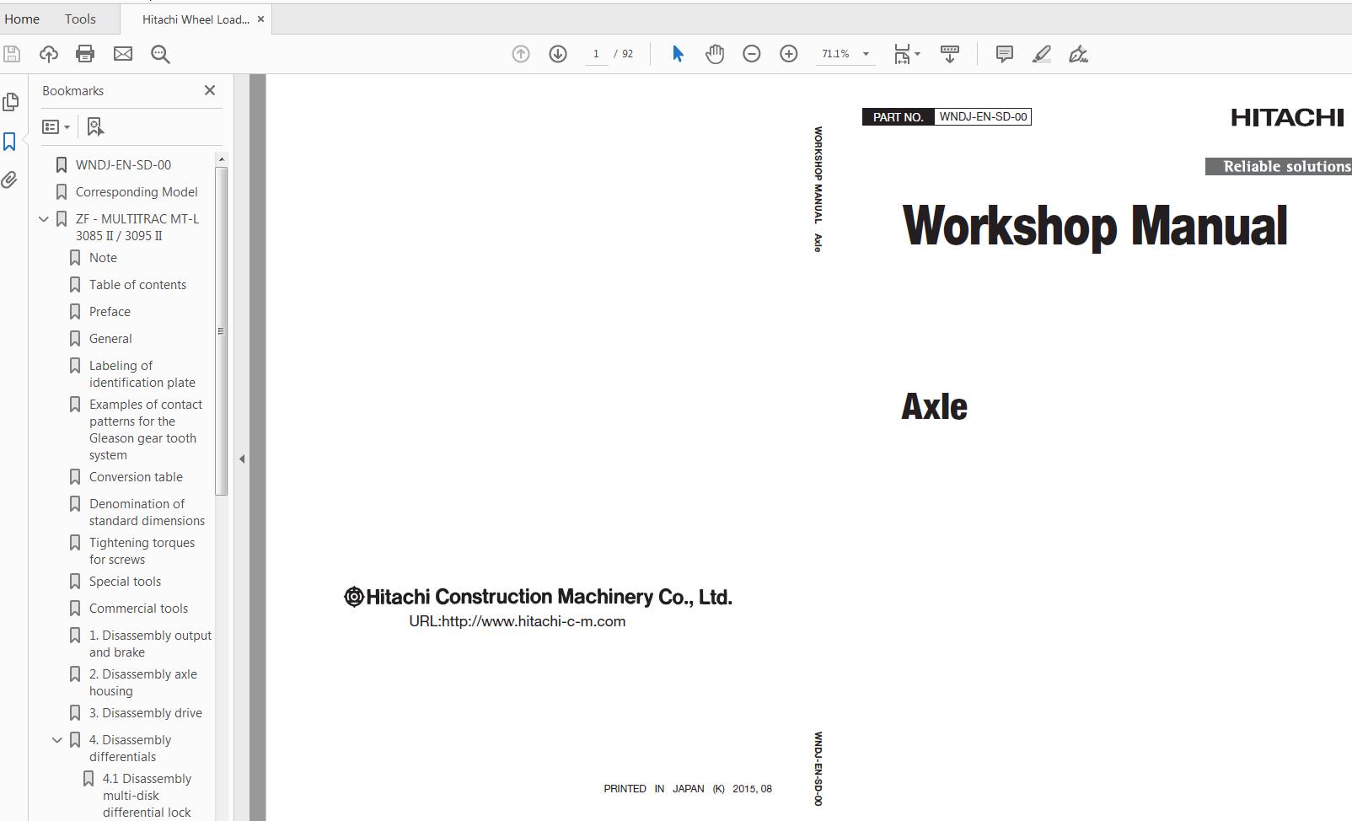Viewport: 1352px width, 821px height.
Task: Go to previous page arrow
Action: click(521, 54)
